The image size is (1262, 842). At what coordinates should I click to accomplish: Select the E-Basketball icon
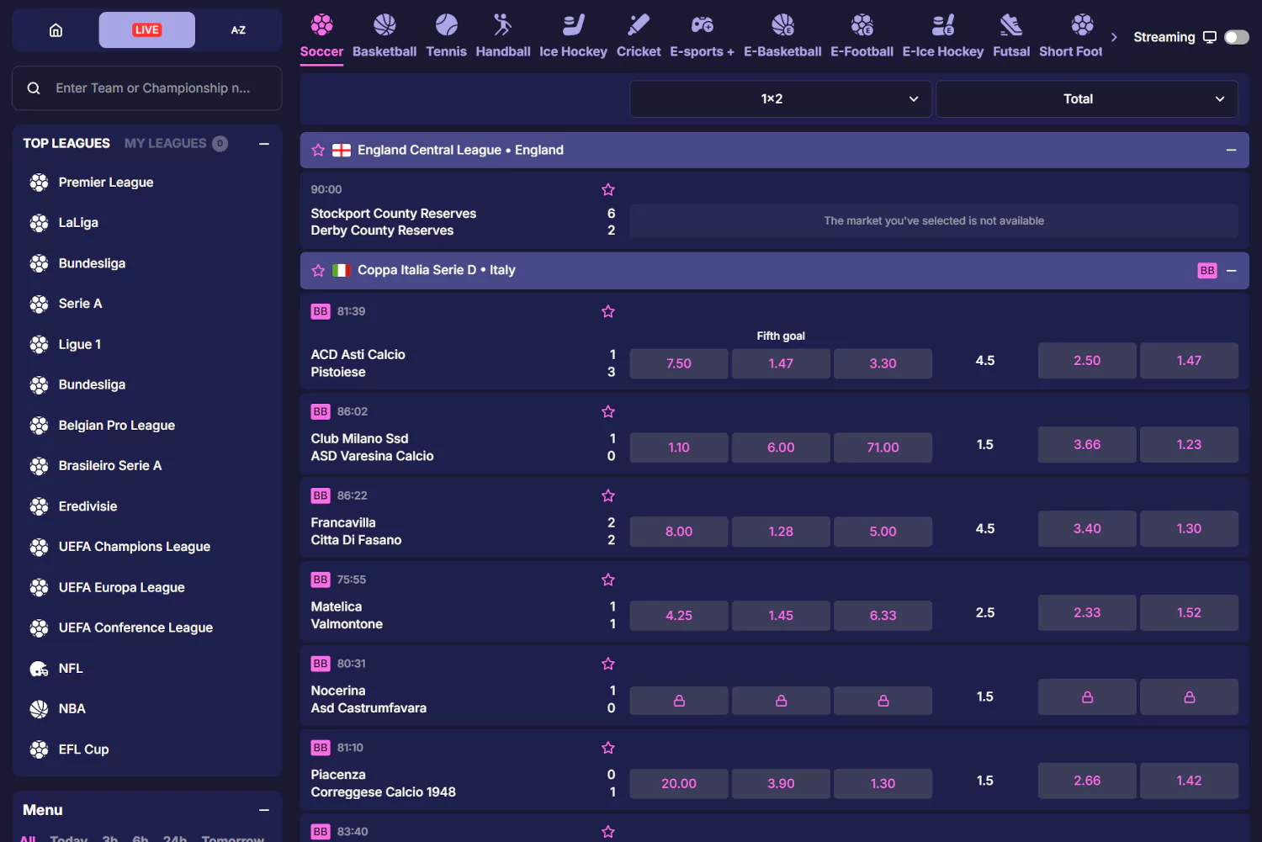[782, 24]
